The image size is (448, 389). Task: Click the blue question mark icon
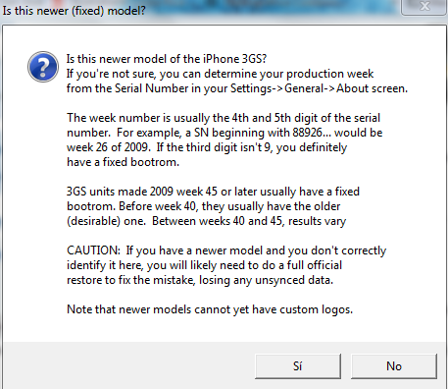[43, 67]
